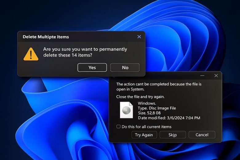This screenshot has width=240, height=160.
Task: Click the 'Close the file and try again' text
Action: (x=140, y=97)
